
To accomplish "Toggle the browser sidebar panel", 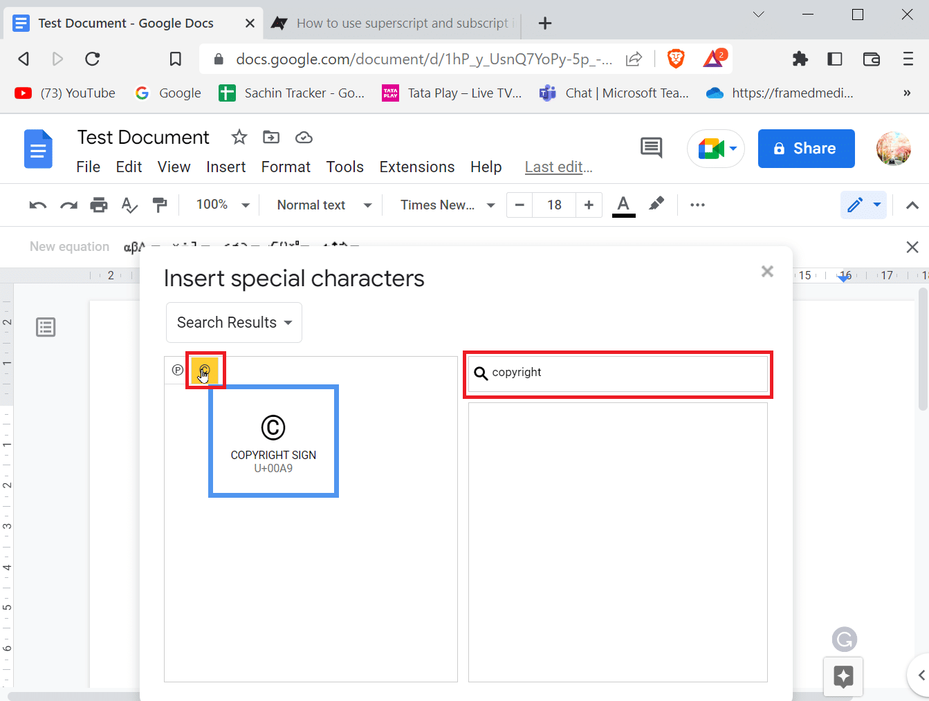I will [x=835, y=59].
